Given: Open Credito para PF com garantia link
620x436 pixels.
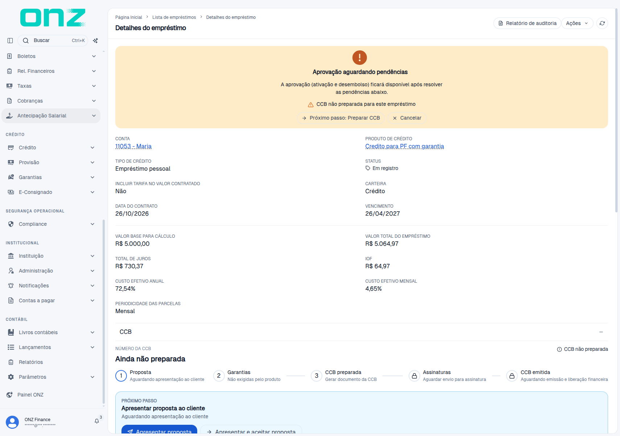Looking at the screenshot, I should (405, 146).
